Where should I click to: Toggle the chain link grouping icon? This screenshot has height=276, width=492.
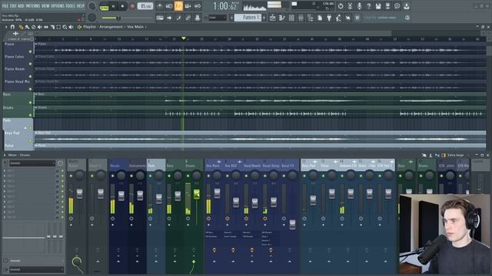point(188,18)
